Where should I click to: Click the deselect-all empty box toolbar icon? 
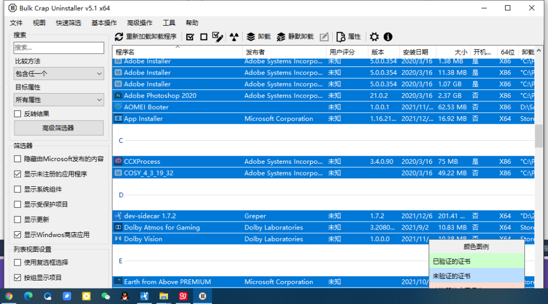(x=204, y=37)
